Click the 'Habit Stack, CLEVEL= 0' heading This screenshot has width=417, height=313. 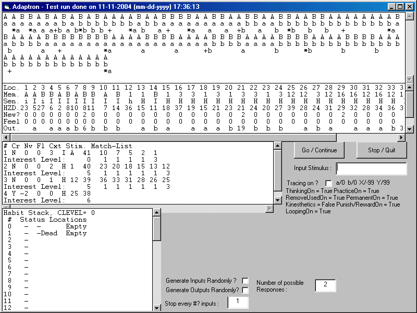(x=49, y=213)
